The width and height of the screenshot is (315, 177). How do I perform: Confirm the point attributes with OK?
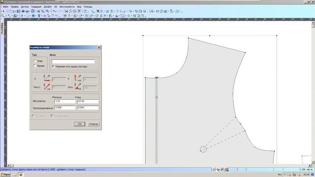(79, 124)
